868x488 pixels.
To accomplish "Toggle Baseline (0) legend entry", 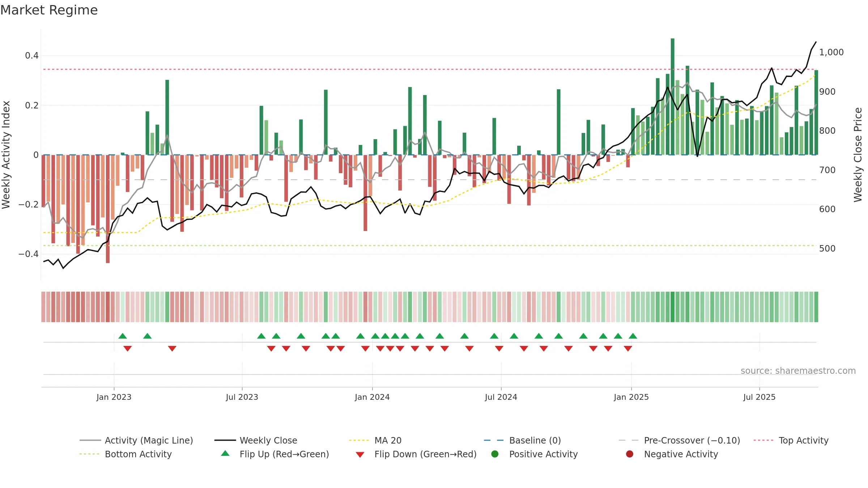I will 522,440.
